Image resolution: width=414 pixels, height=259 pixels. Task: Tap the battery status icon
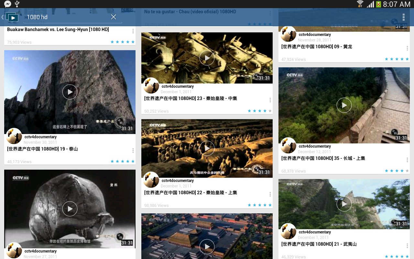point(378,4)
